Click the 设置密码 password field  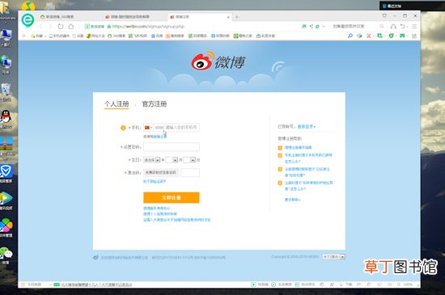(172, 147)
